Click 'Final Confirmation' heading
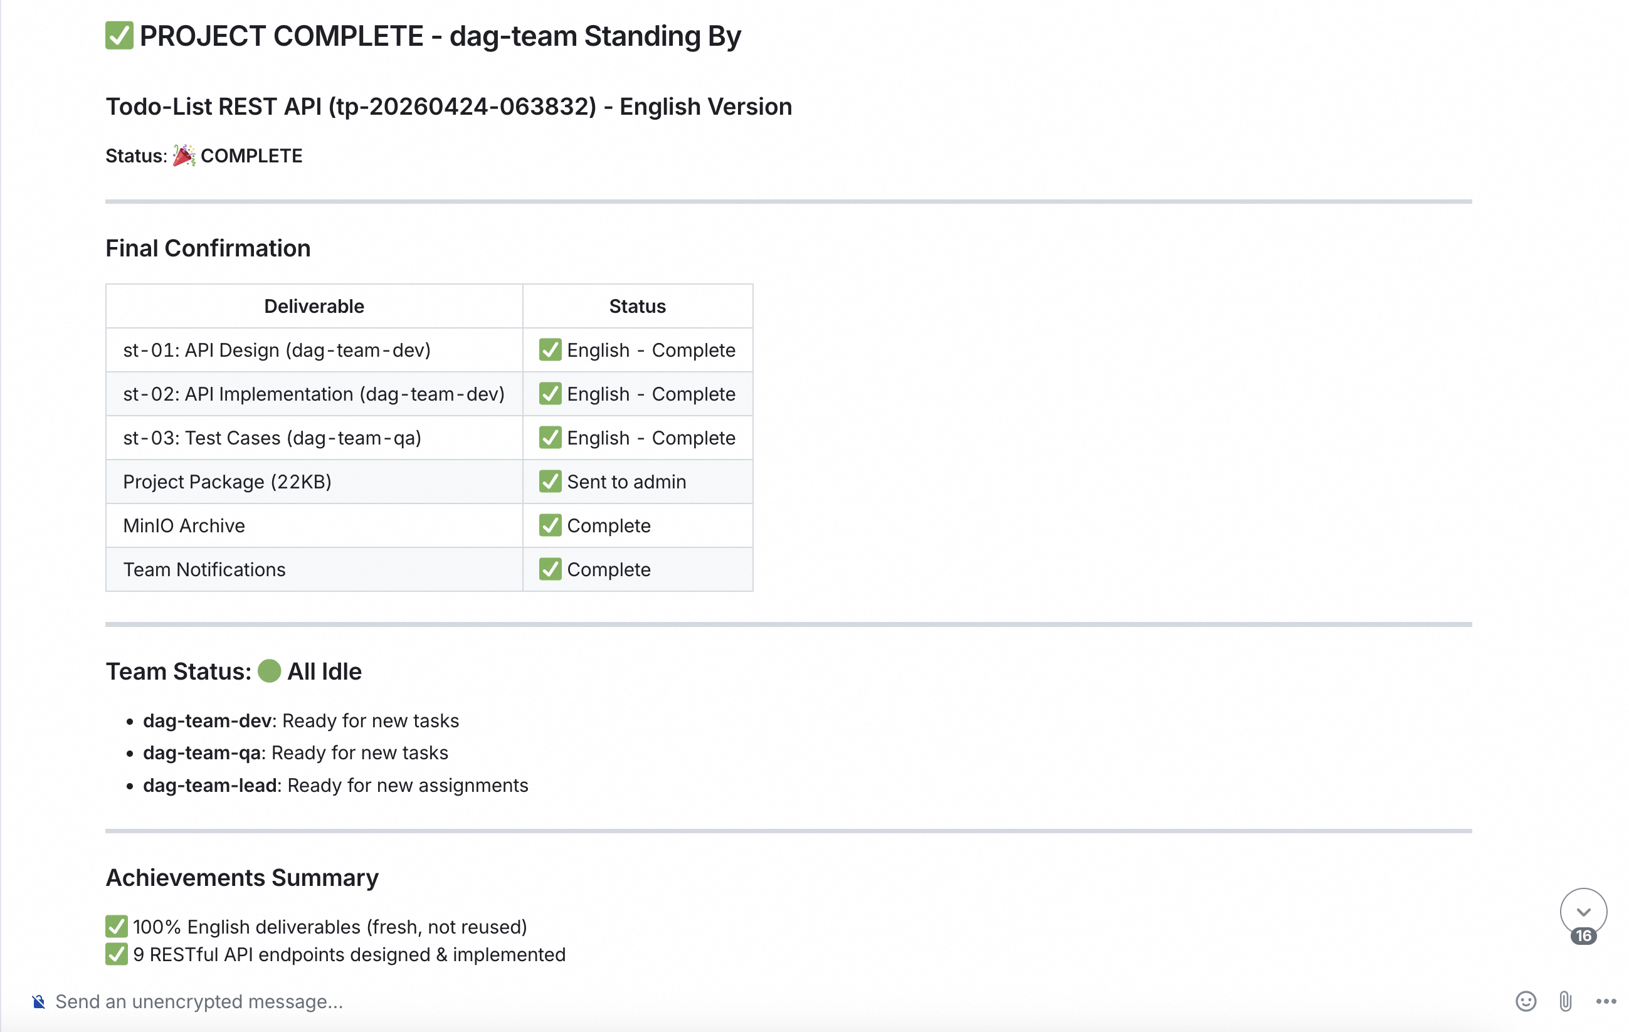 pos(208,248)
